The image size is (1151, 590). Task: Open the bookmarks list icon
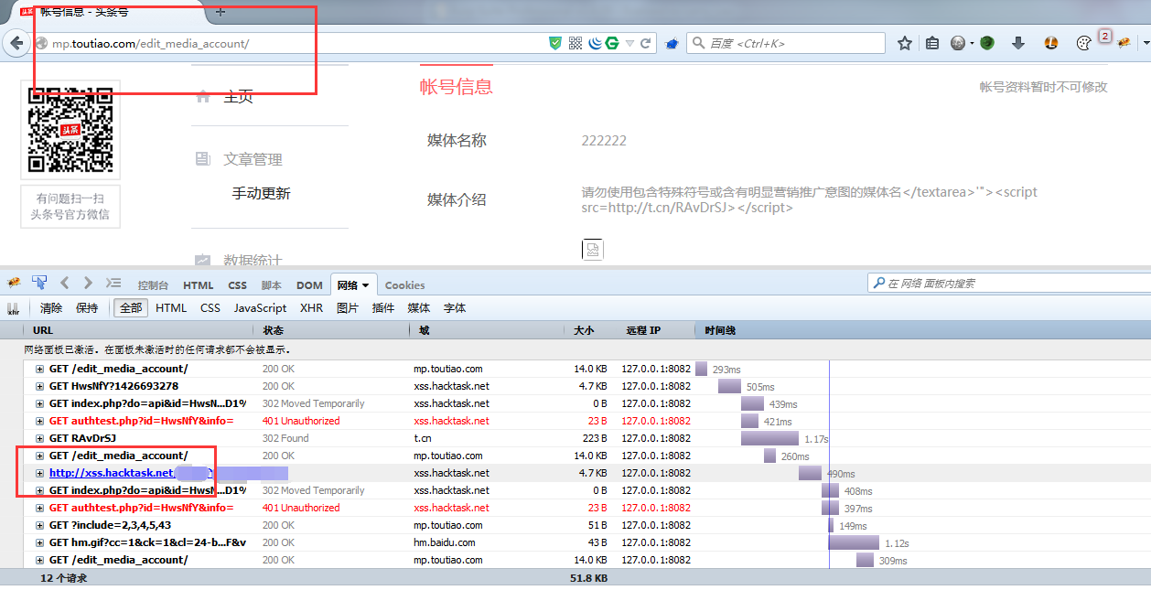point(932,43)
